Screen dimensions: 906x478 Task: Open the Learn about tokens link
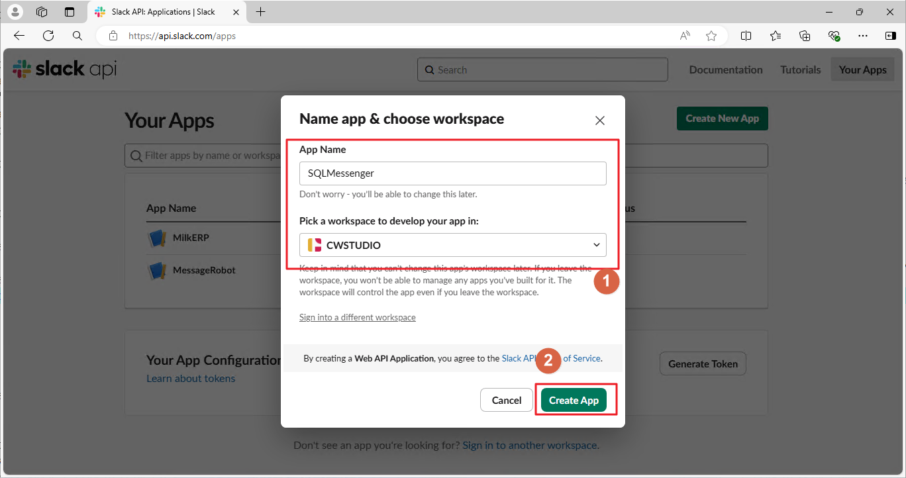[191, 379]
